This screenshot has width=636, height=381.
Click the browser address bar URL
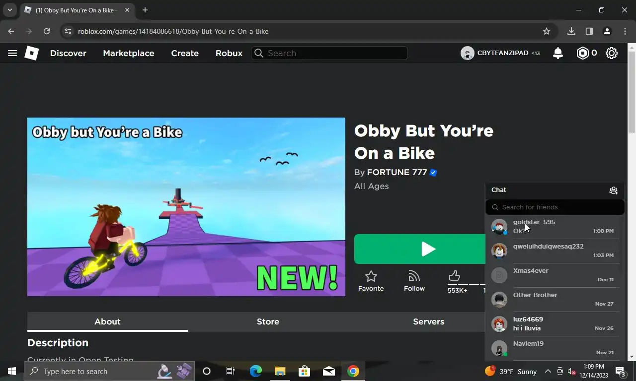(173, 31)
